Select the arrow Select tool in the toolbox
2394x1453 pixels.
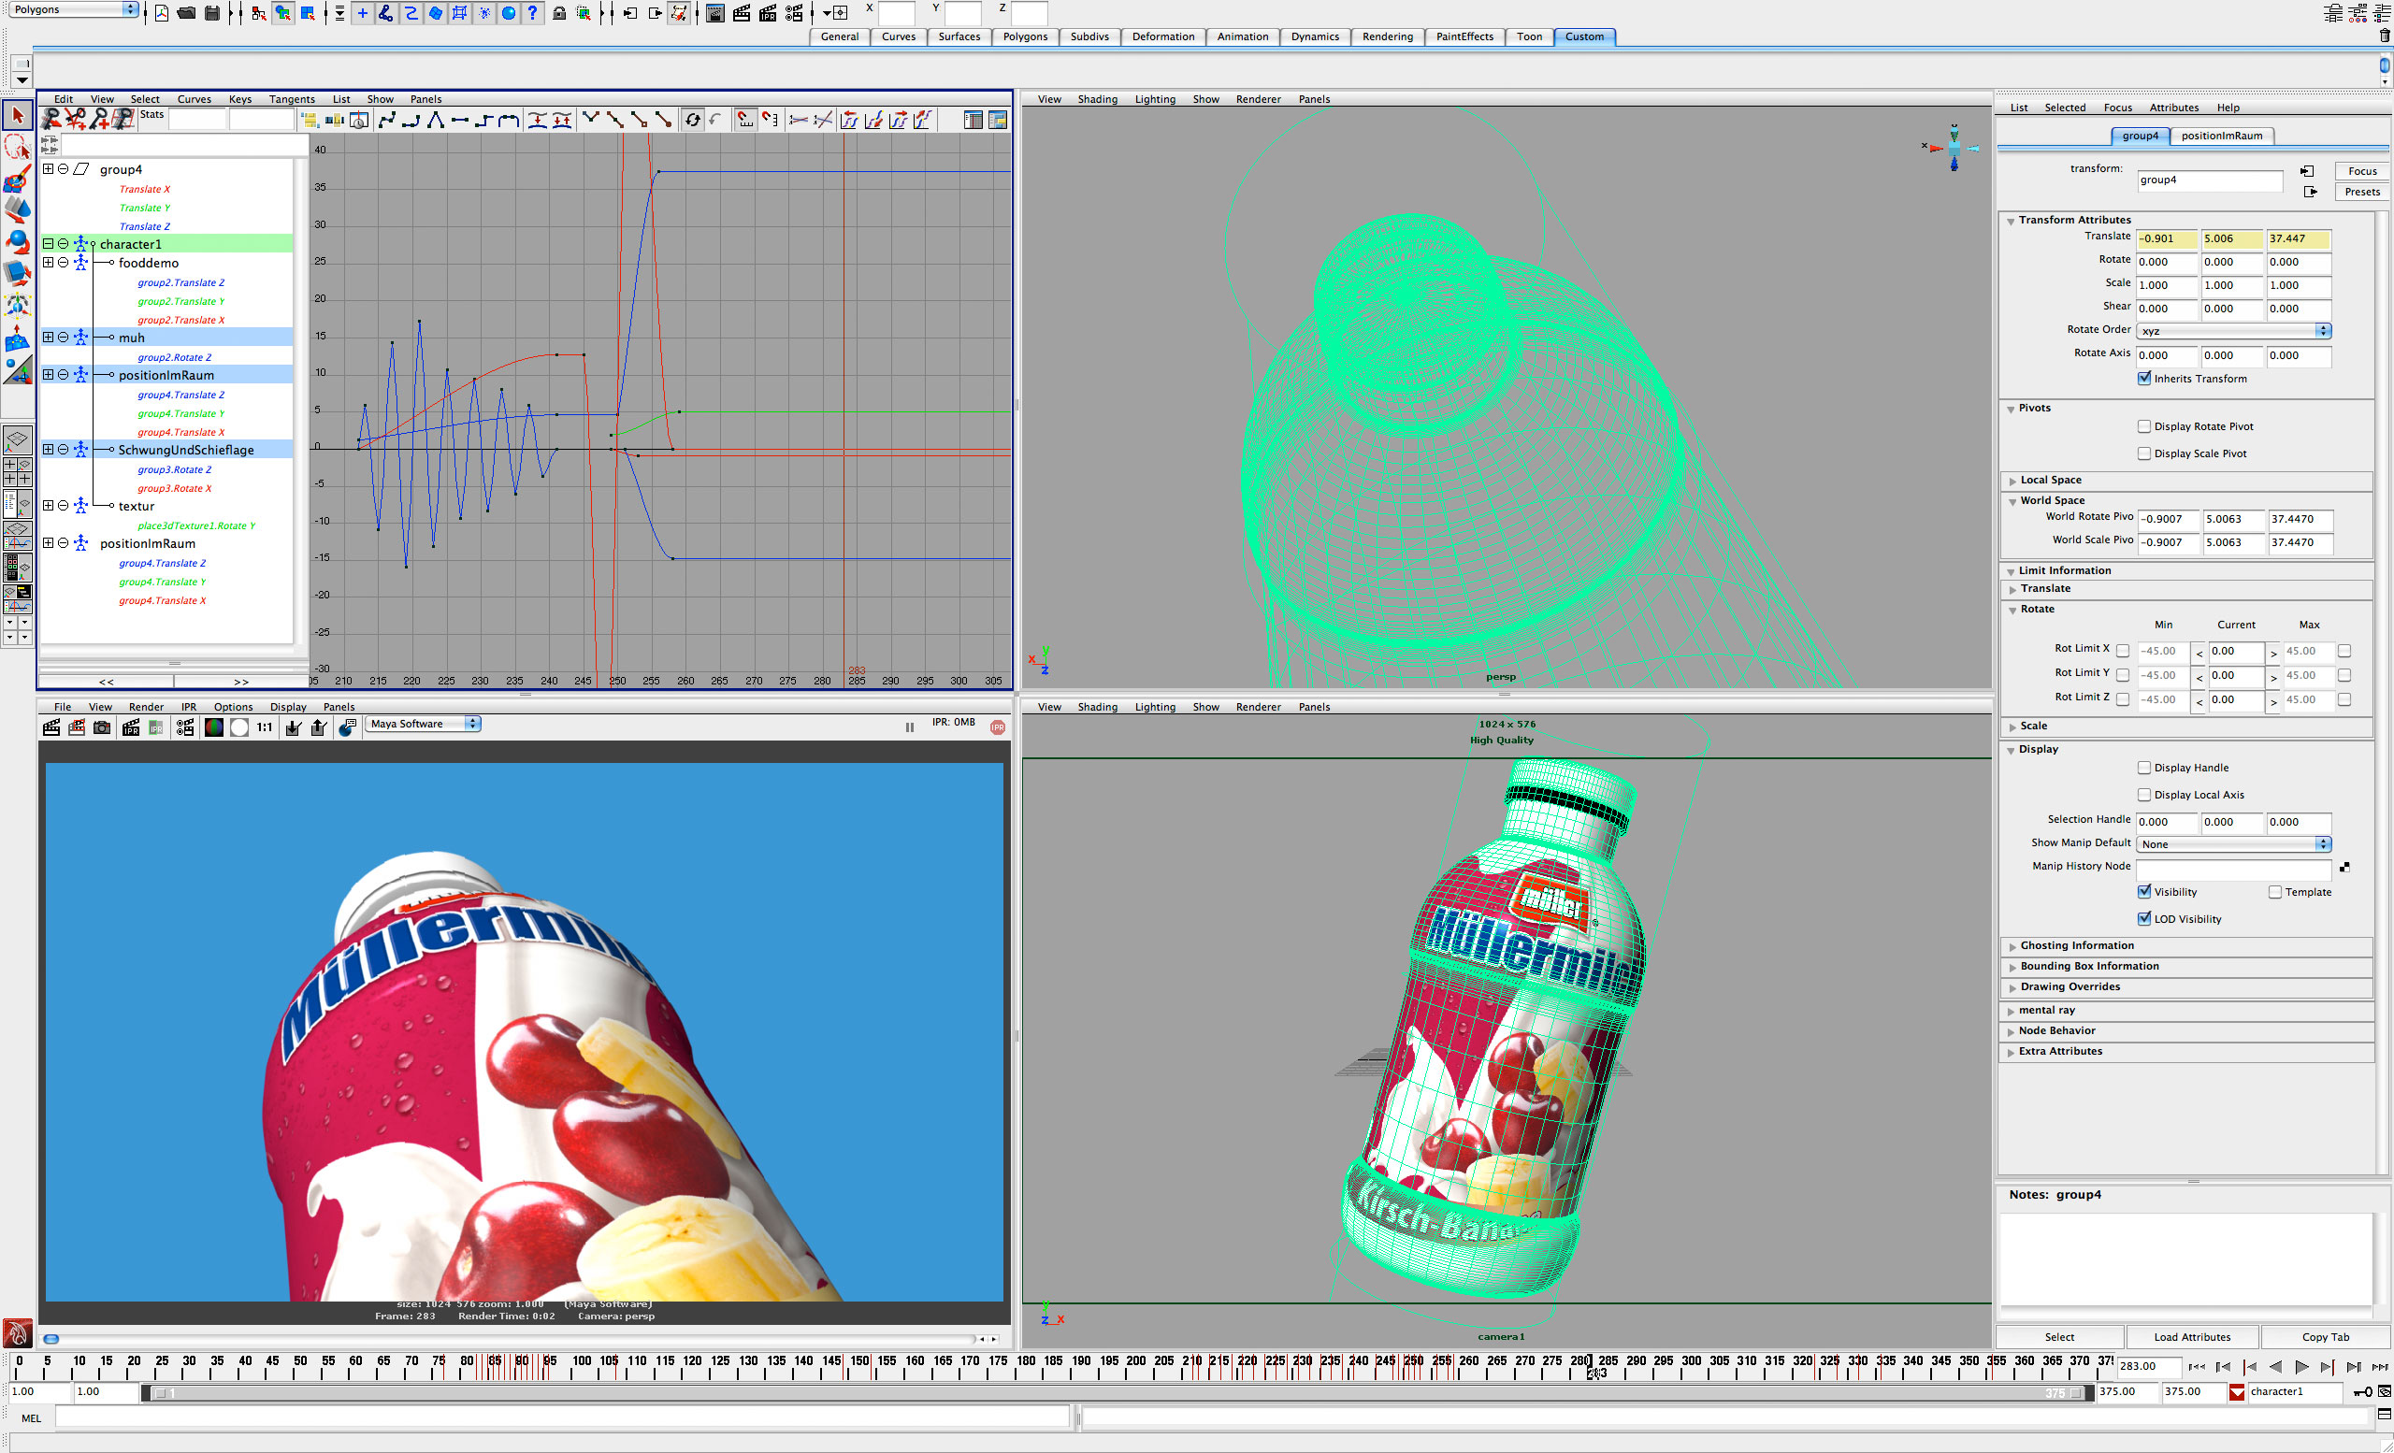coord(17,116)
